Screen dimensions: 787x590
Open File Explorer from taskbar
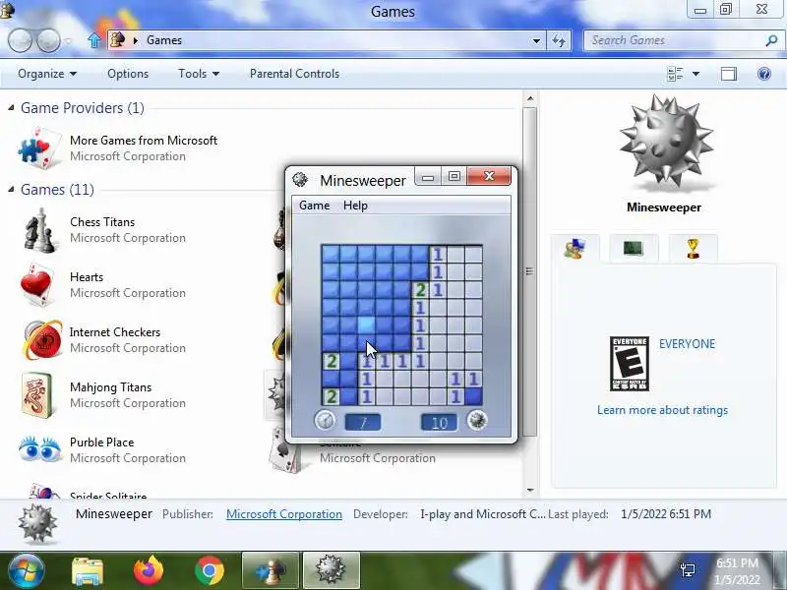tap(87, 571)
